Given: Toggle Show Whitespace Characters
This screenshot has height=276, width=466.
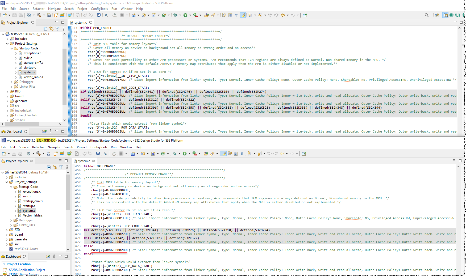Looking at the screenshot, I should [236, 15].
